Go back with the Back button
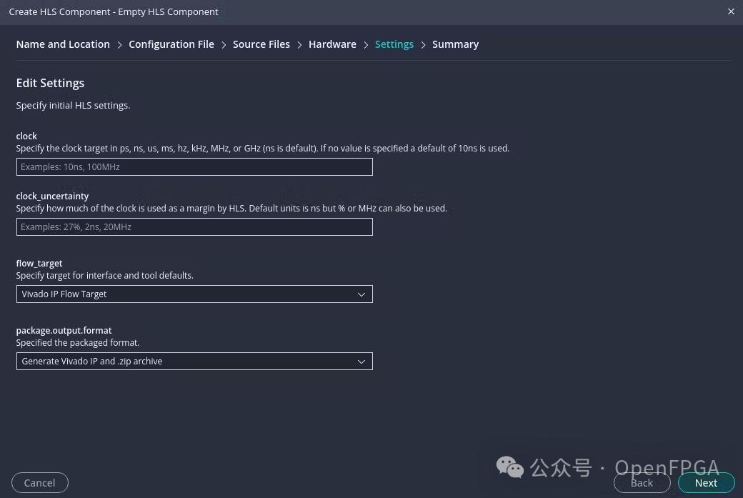The height and width of the screenshot is (498, 743). [x=642, y=483]
